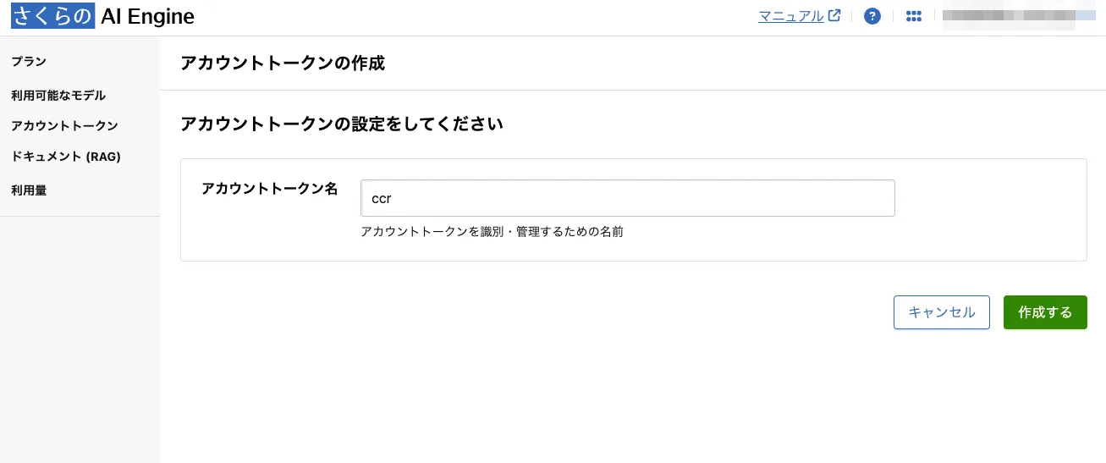Click the アカウントトークン名 field label

tap(269, 189)
